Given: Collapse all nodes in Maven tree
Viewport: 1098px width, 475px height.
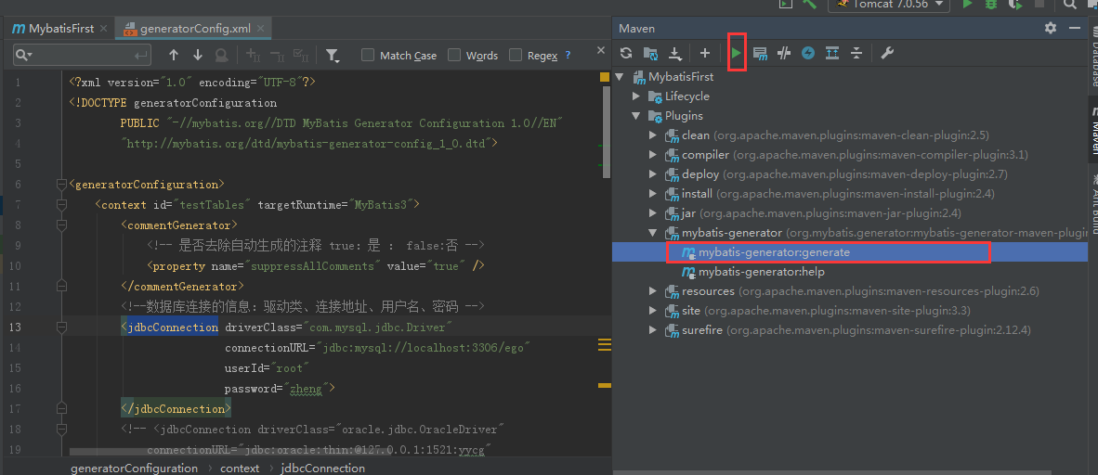Looking at the screenshot, I should (856, 53).
